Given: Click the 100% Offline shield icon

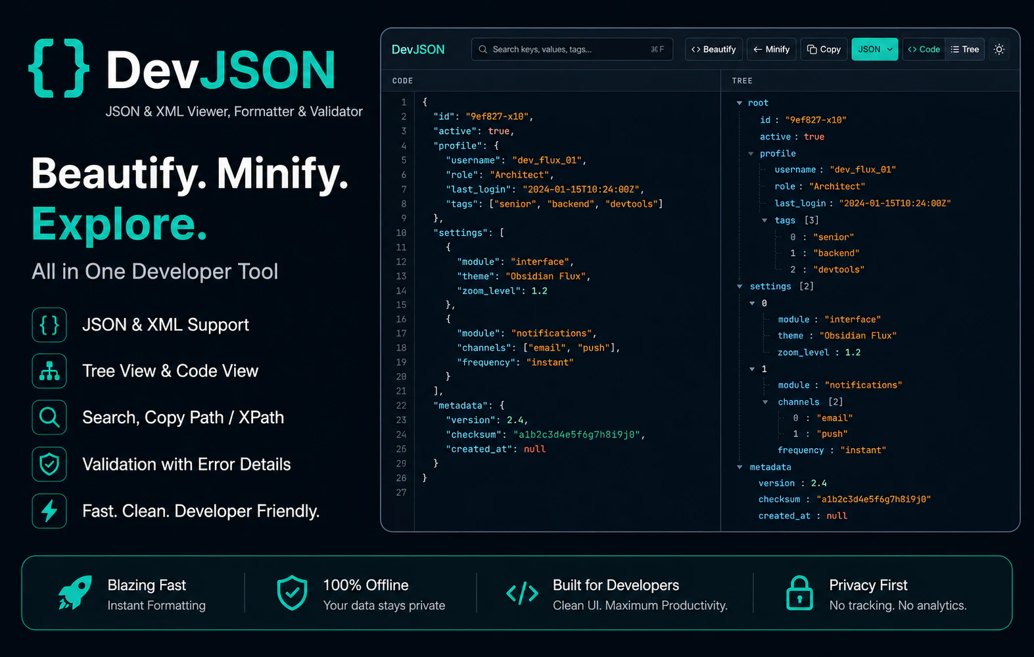Looking at the screenshot, I should click(x=292, y=593).
